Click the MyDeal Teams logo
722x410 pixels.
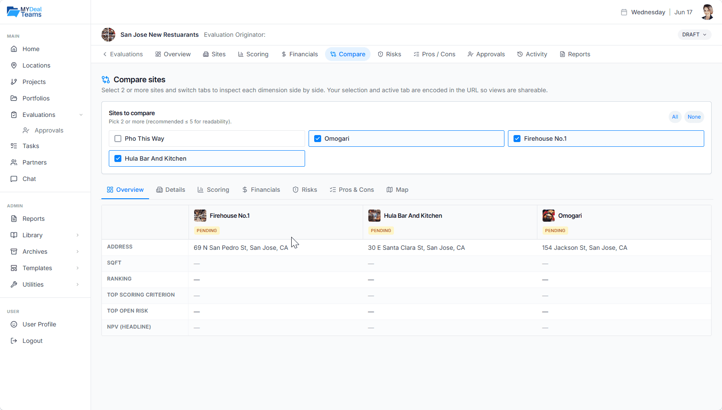24,12
